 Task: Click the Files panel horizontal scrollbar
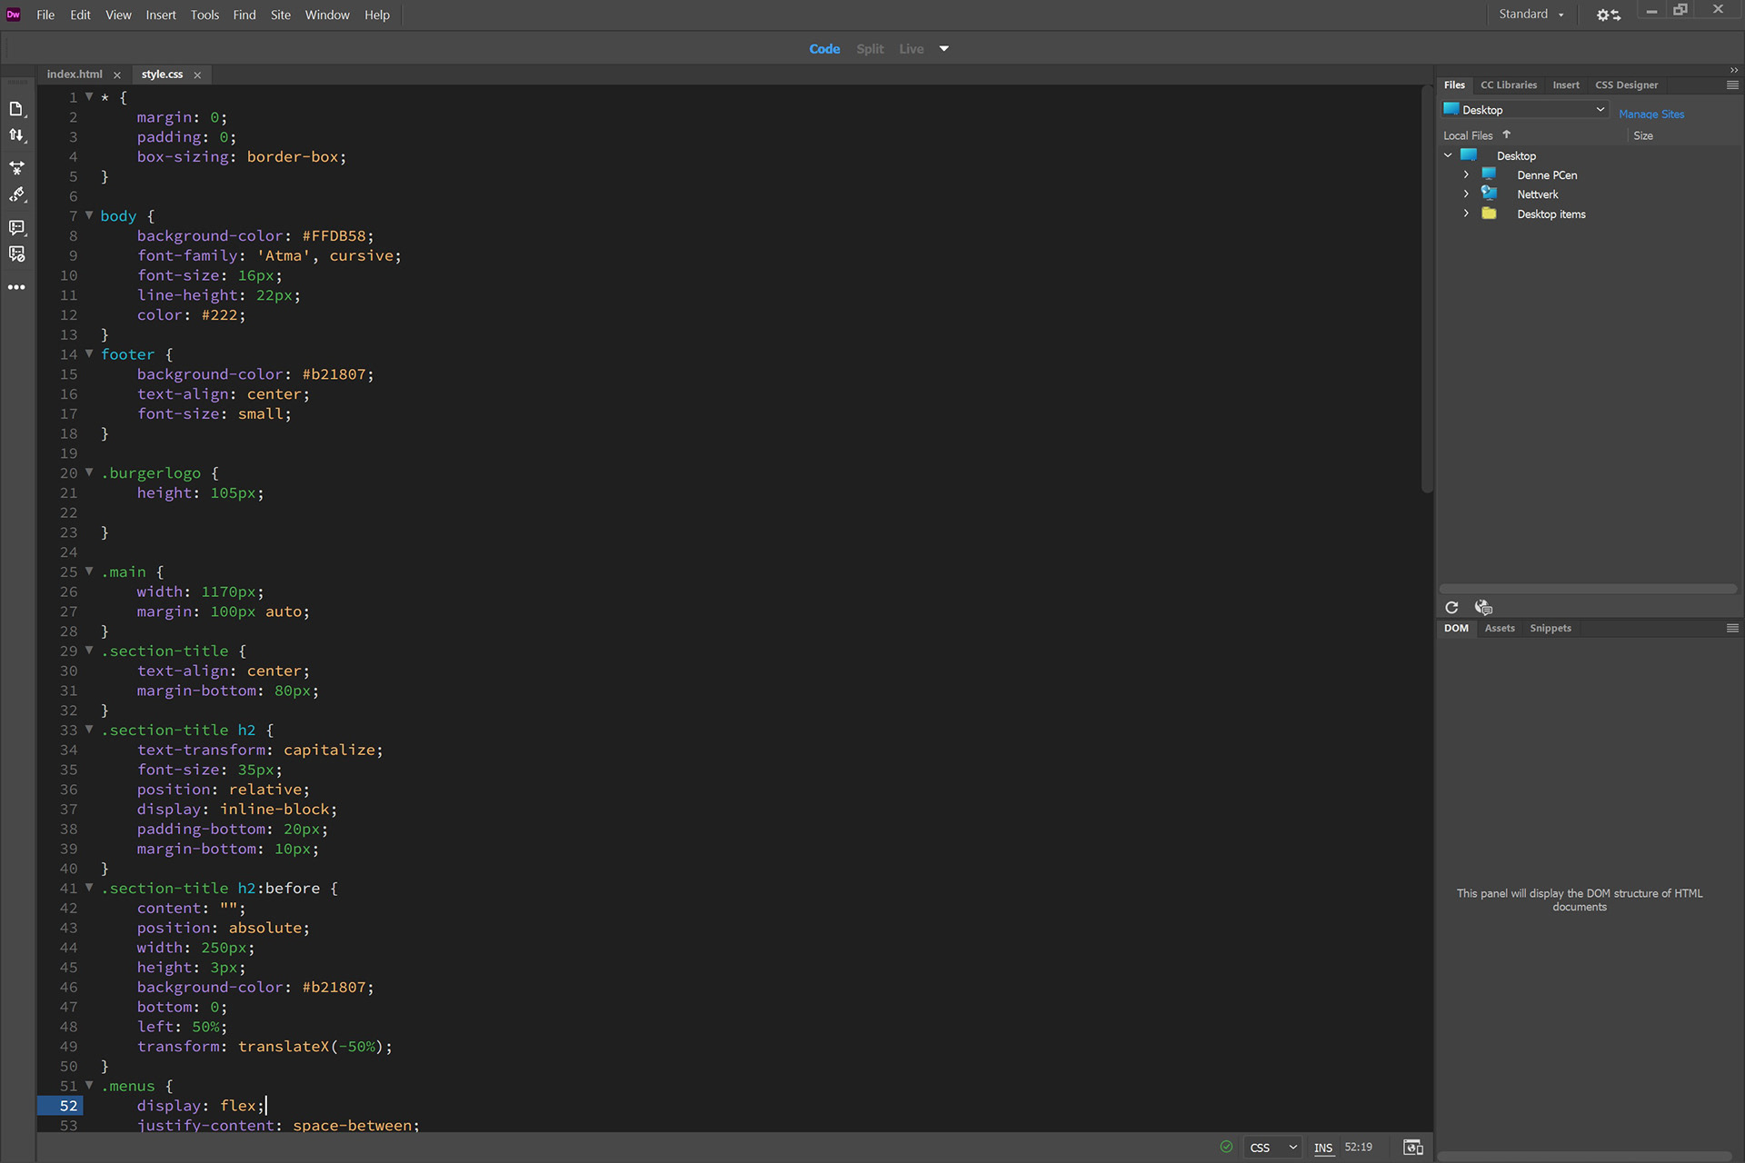(1588, 589)
